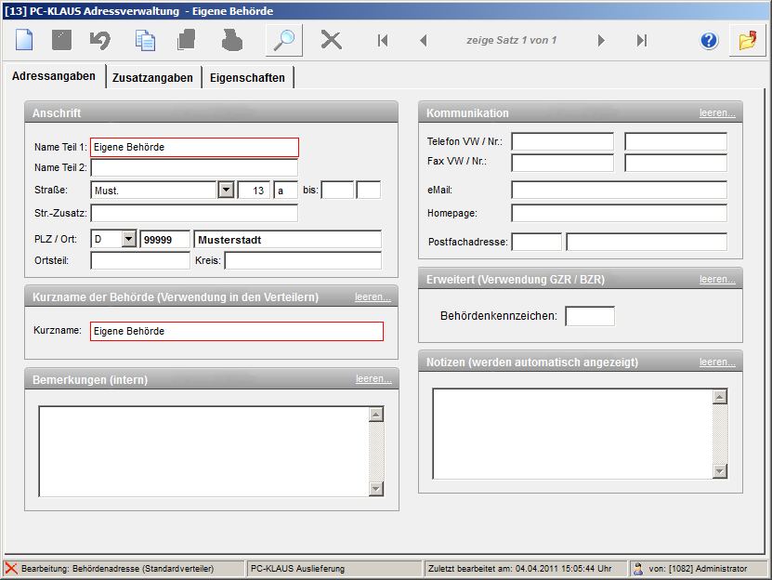Viewport: 772px width, 580px height.
Task: Click the new record document icon
Action: (24, 40)
